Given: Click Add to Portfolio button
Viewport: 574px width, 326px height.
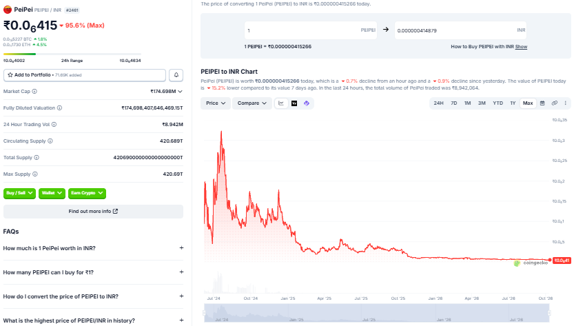Looking at the screenshot, I should [85, 75].
